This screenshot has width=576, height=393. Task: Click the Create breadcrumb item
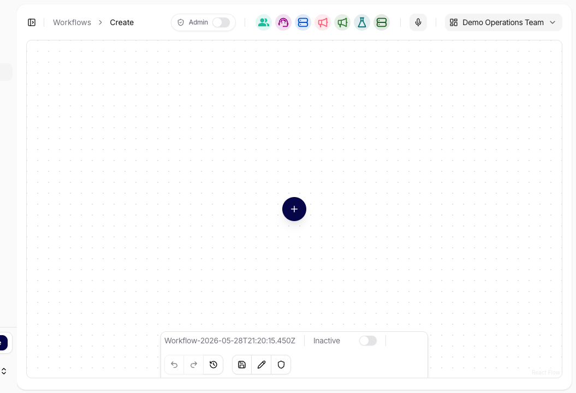coord(122,22)
